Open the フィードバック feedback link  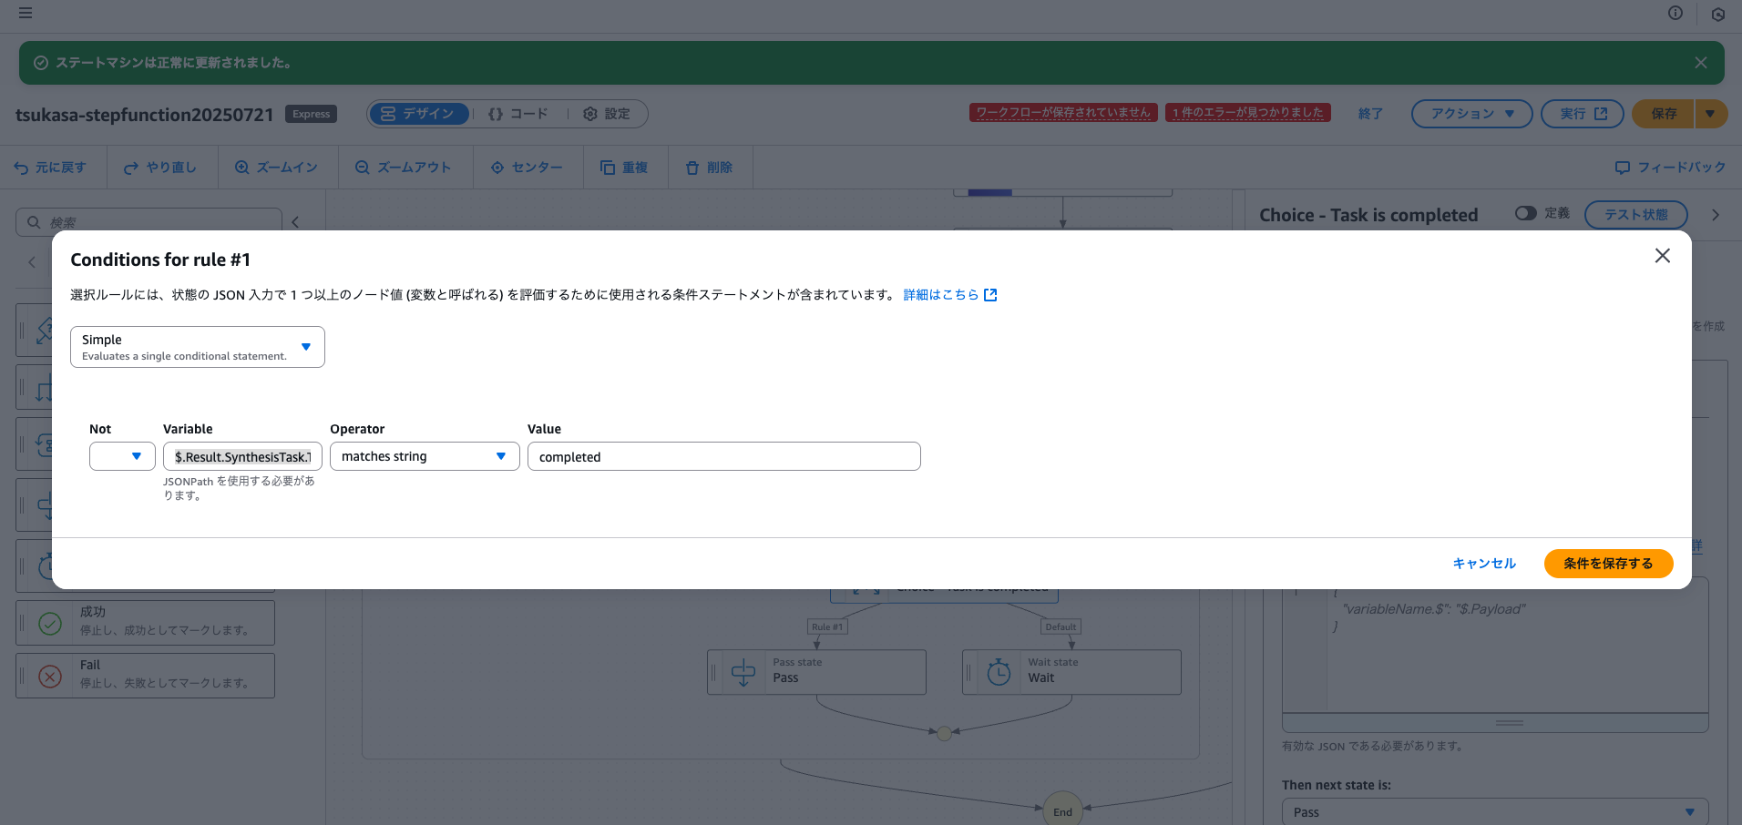tap(1670, 168)
